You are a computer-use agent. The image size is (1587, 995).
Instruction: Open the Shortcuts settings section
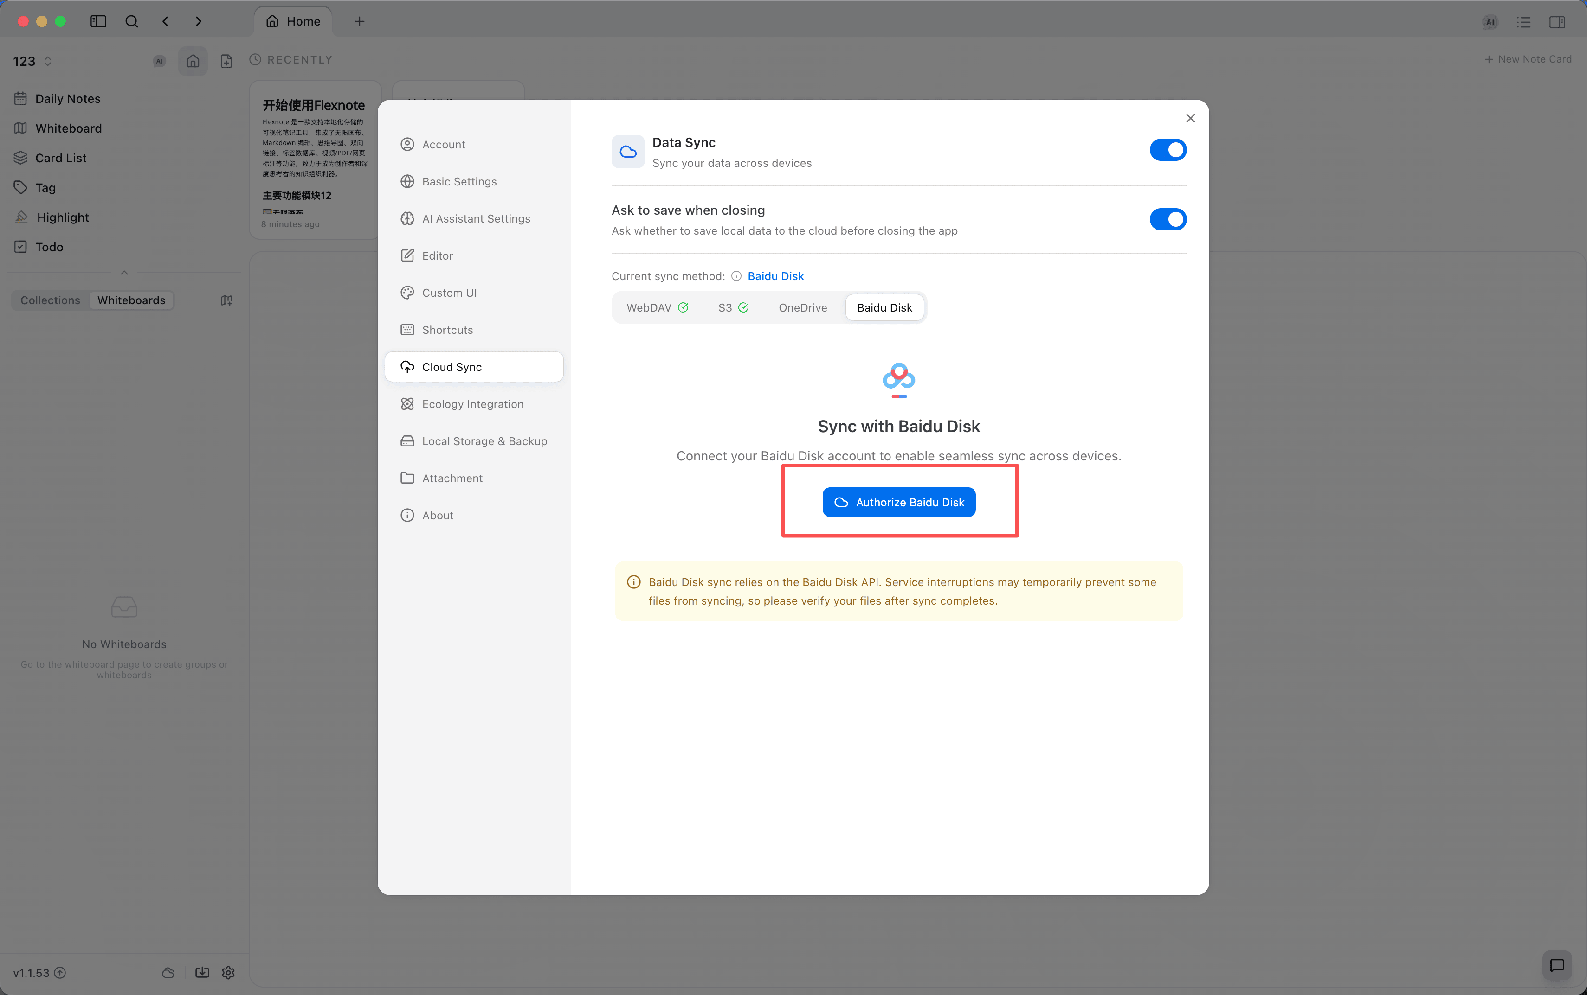pyautogui.click(x=474, y=330)
